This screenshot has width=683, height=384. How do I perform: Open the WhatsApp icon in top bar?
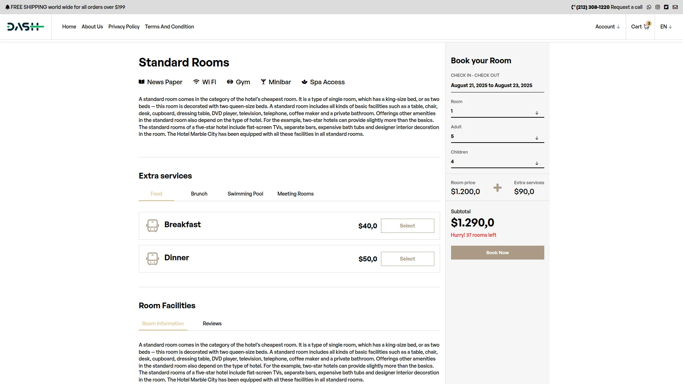pyautogui.click(x=649, y=7)
